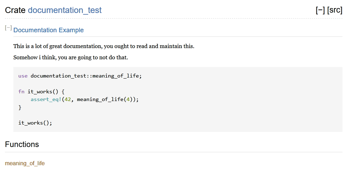The image size is (353, 174).
Task: Click the number 42 in the code
Action: [x=68, y=99]
